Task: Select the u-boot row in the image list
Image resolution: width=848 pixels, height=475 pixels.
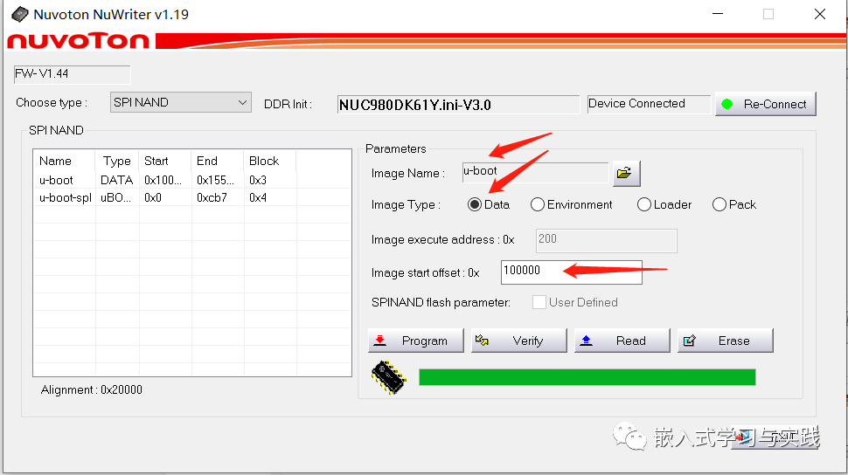Action: [x=192, y=180]
